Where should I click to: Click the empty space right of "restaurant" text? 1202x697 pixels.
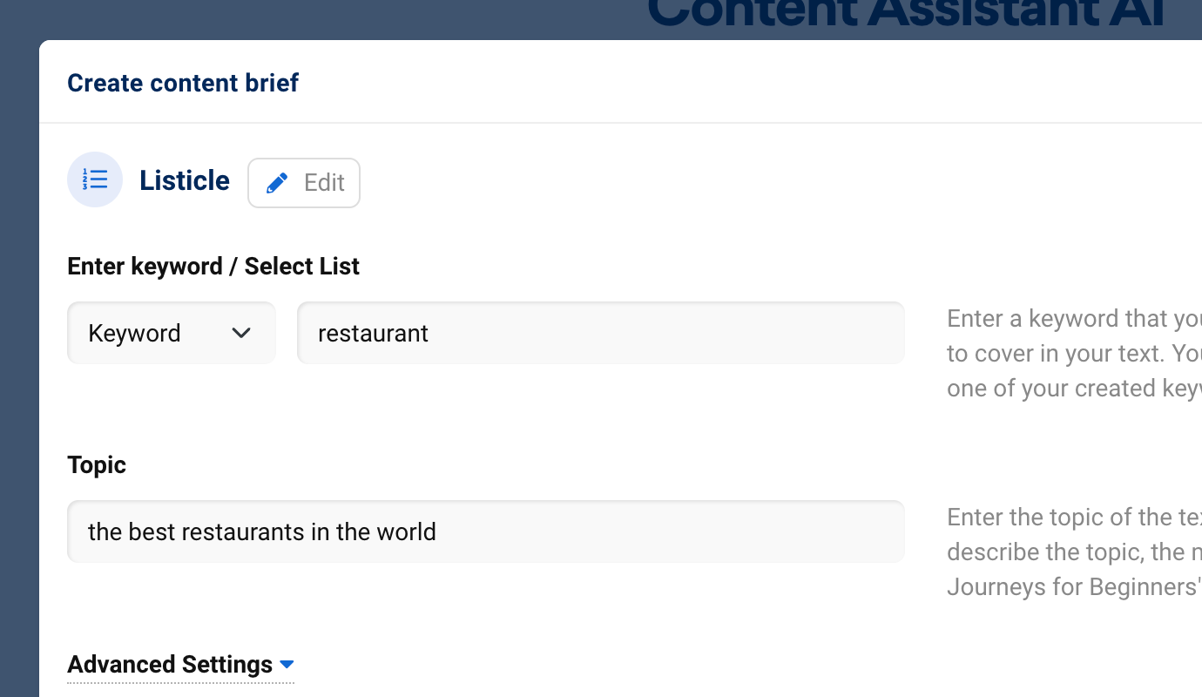pos(666,333)
